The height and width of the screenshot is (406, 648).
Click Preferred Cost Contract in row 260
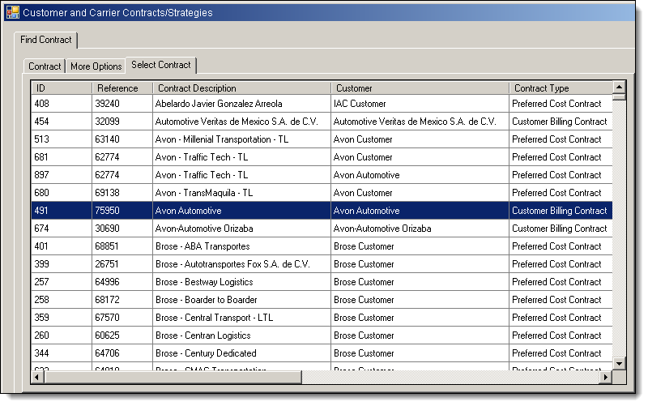(561, 335)
